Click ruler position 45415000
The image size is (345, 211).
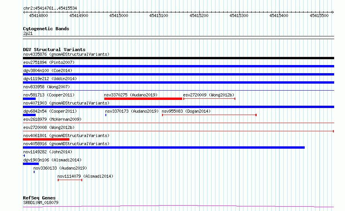click(119, 15)
